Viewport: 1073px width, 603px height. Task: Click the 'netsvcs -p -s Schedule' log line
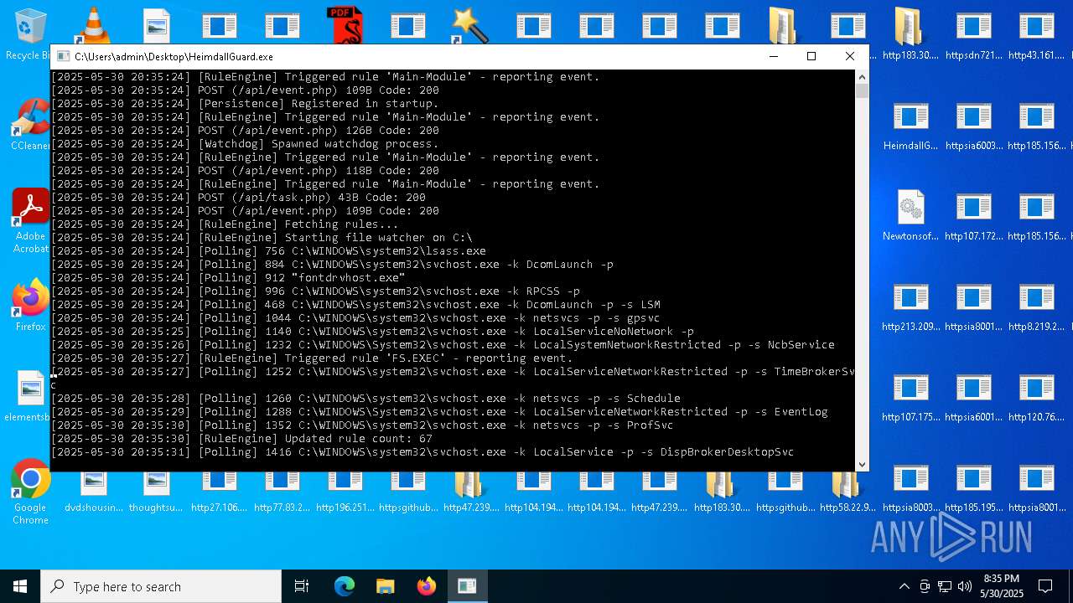coord(365,398)
